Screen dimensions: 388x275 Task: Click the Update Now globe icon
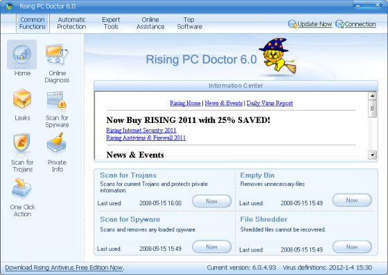pyautogui.click(x=292, y=24)
